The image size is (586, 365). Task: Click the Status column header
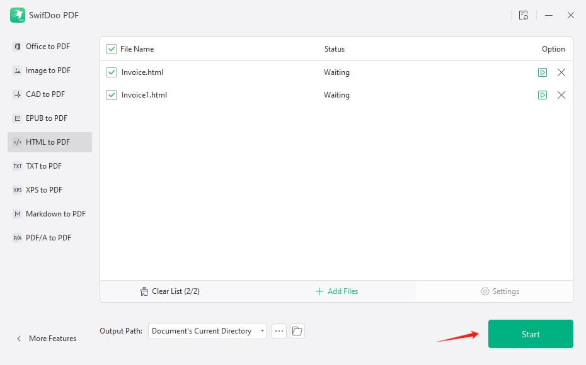tap(335, 49)
